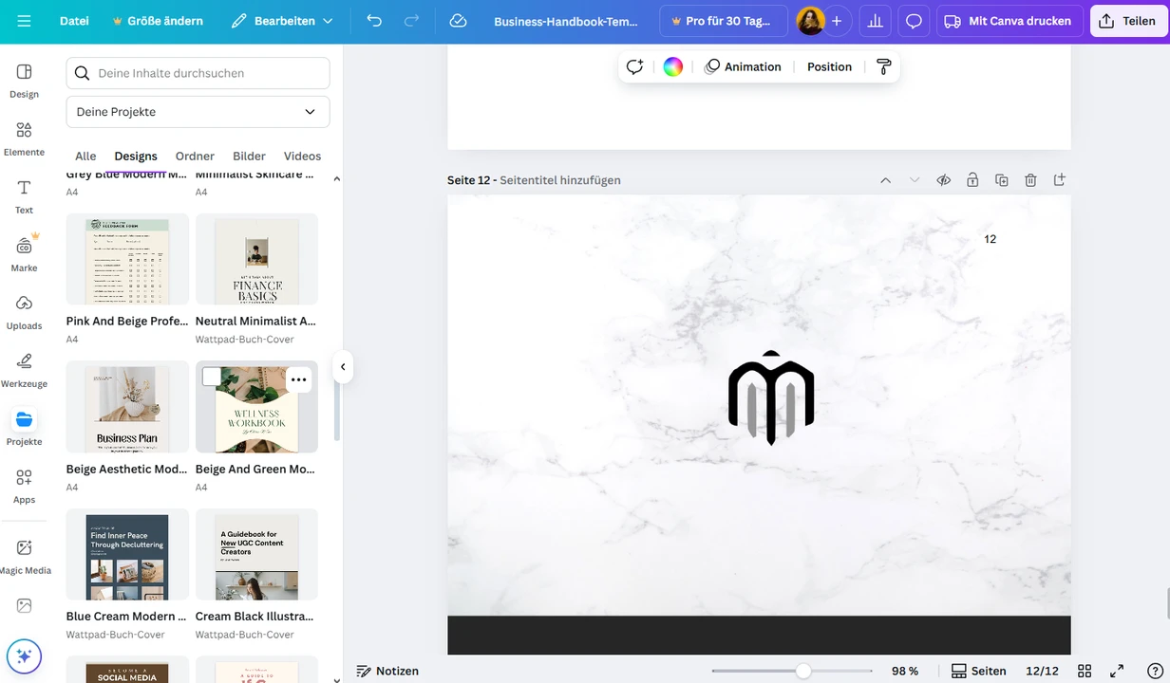The height and width of the screenshot is (683, 1170).
Task: Adjust the zoom slider handle
Action: tap(803, 671)
